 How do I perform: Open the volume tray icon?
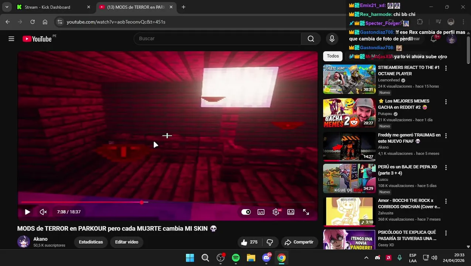434,258
